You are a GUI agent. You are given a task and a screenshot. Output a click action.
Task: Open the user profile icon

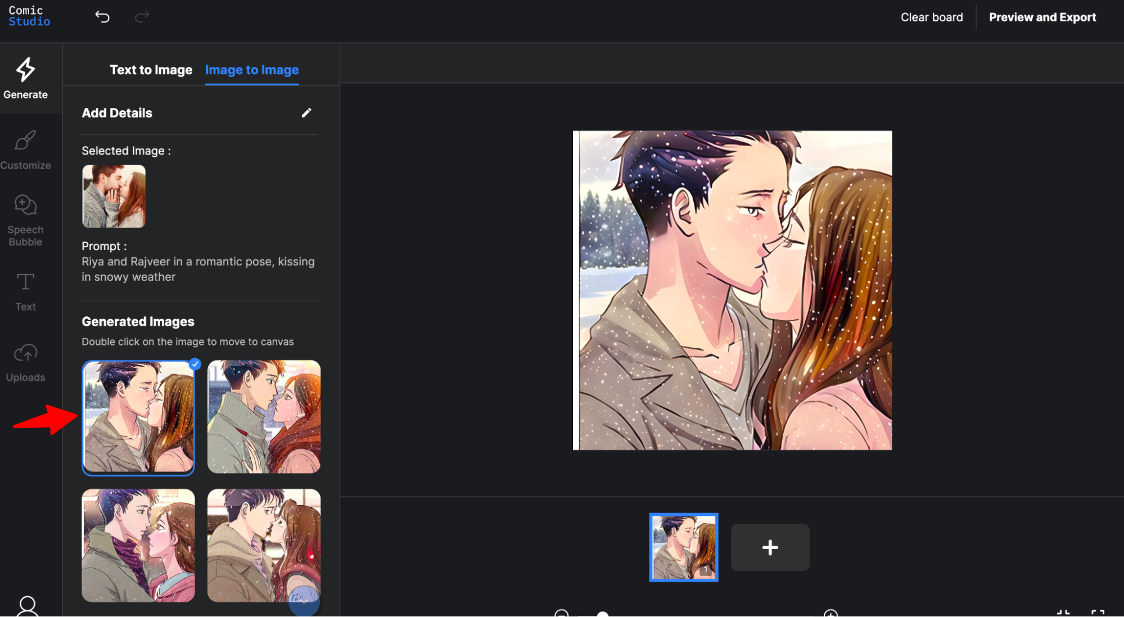point(28,607)
